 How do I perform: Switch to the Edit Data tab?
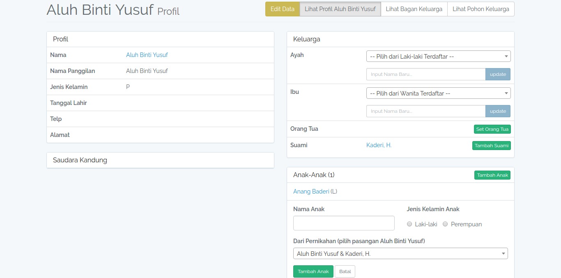pyautogui.click(x=282, y=9)
